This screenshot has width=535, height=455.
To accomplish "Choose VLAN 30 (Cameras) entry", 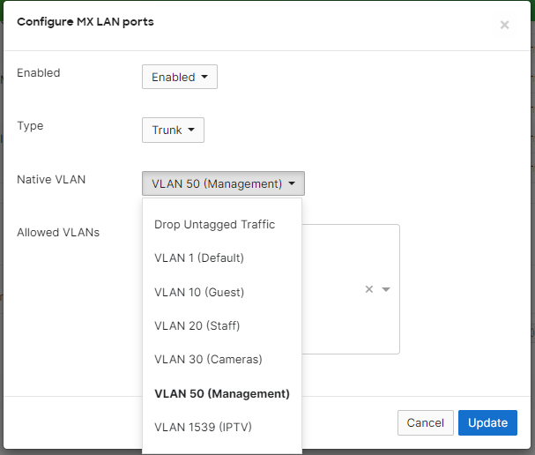I will click(208, 359).
